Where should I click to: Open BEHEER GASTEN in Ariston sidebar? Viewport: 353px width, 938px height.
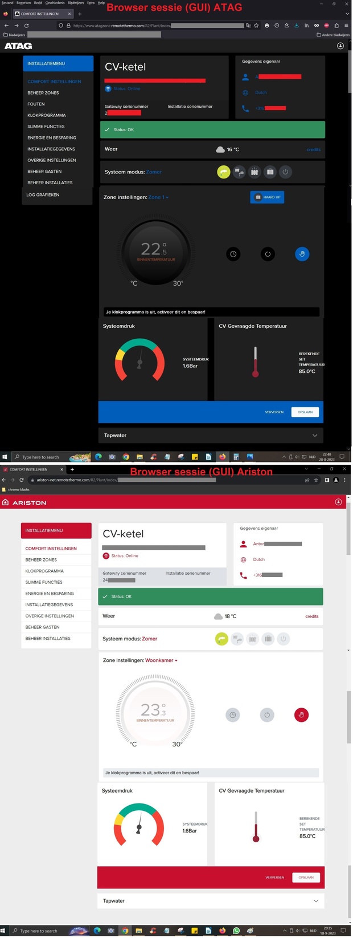(42, 627)
